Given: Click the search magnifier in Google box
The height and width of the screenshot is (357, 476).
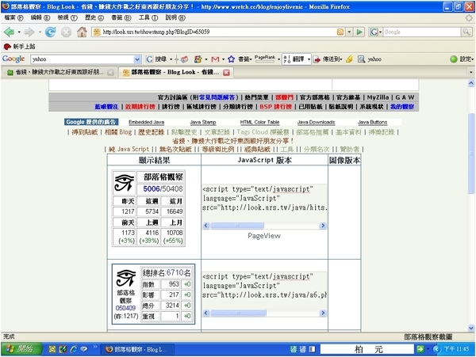Looking at the screenshot, I should point(466,32).
